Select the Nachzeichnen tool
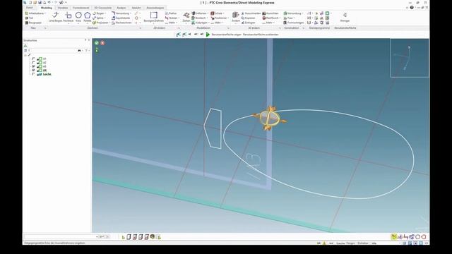452x254 pixels. point(121,23)
